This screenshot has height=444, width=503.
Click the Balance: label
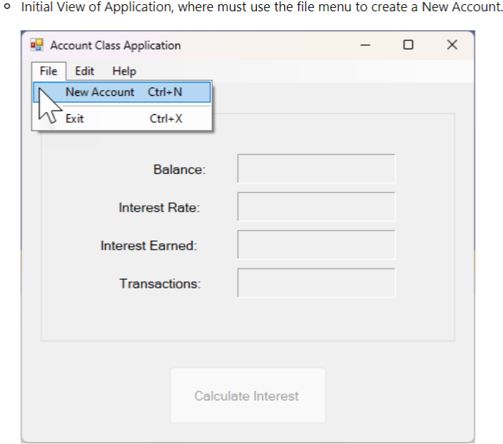[x=179, y=169]
